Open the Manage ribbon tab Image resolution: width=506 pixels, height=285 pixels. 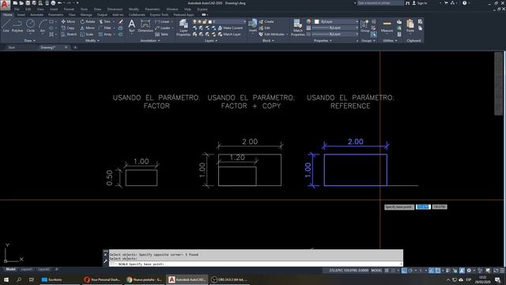86,15
